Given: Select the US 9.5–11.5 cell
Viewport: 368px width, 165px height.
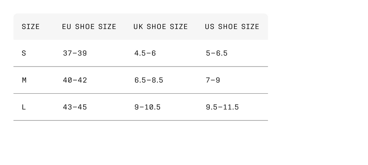Looking at the screenshot, I should click(x=222, y=107).
